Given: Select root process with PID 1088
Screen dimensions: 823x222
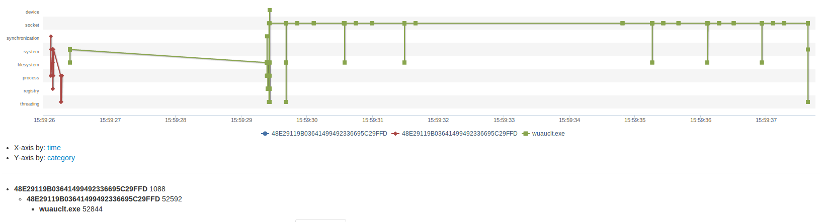Looking at the screenshot, I should tap(80, 189).
